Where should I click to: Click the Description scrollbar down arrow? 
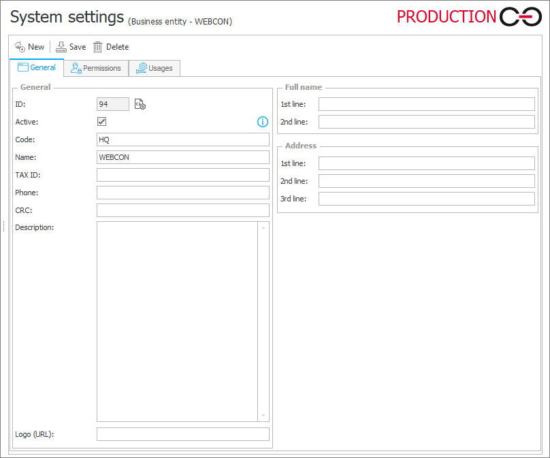coord(263,416)
